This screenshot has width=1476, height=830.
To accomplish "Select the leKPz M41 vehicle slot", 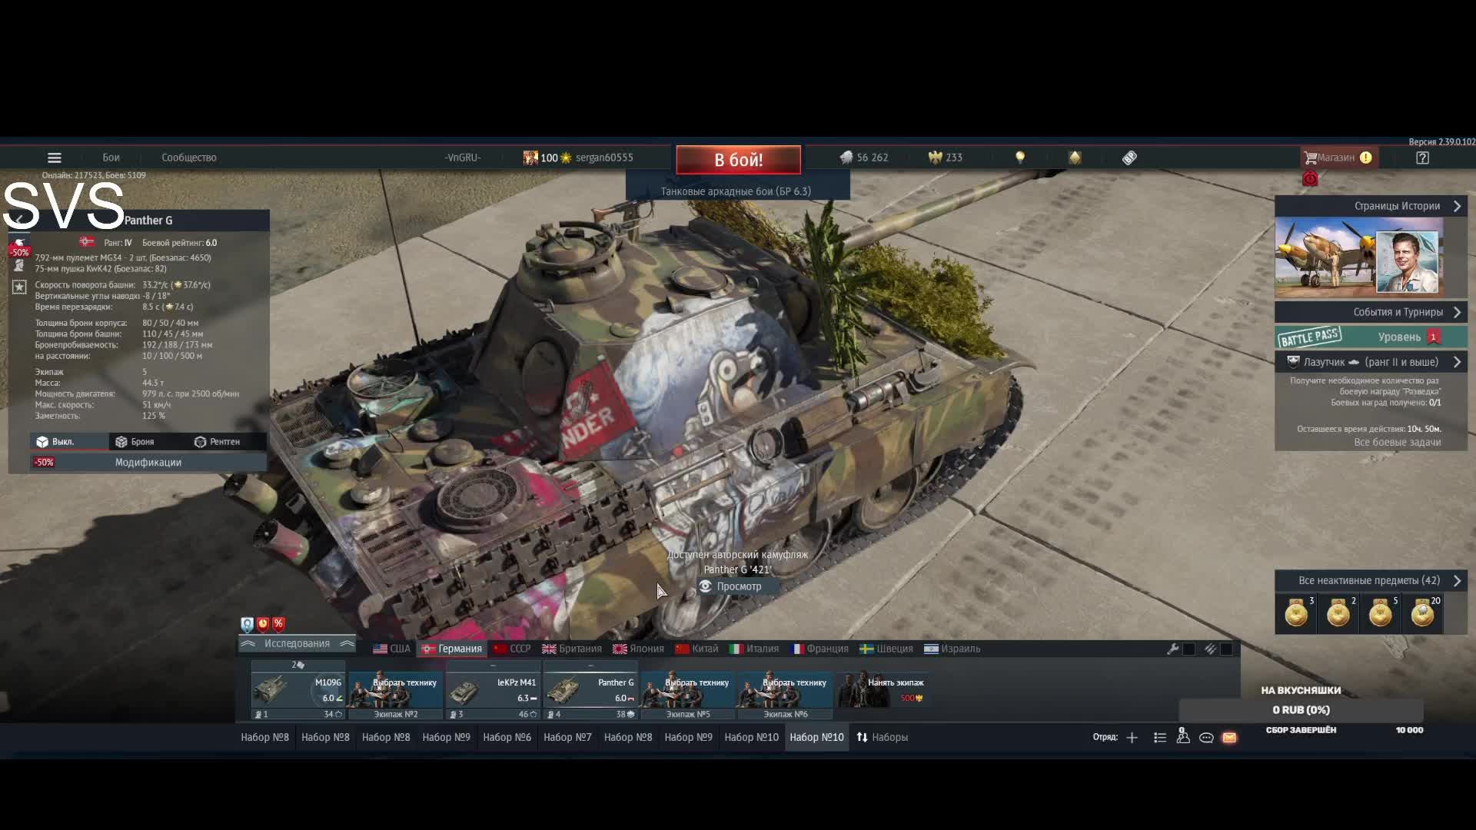I will click(x=494, y=690).
